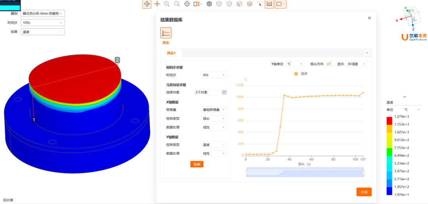
Task: Click the 绘制 plot button
Action: (x=197, y=164)
